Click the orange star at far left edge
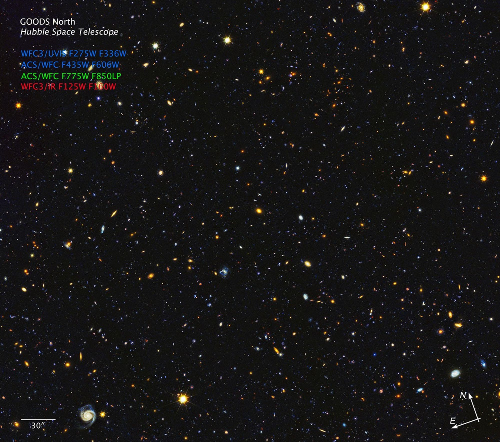The width and height of the screenshot is (500, 442). click(x=18, y=106)
